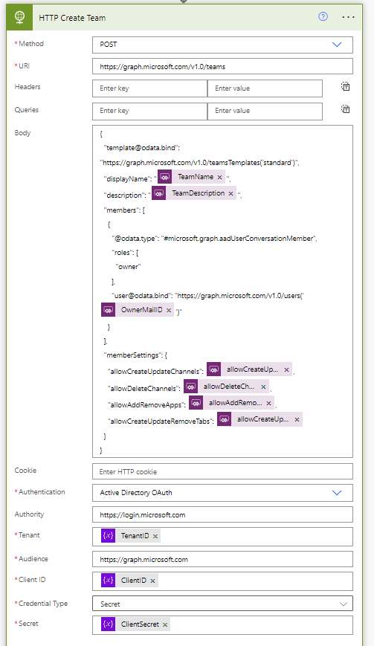Remove the ClientID token
The width and height of the screenshot is (374, 646).
point(152,581)
